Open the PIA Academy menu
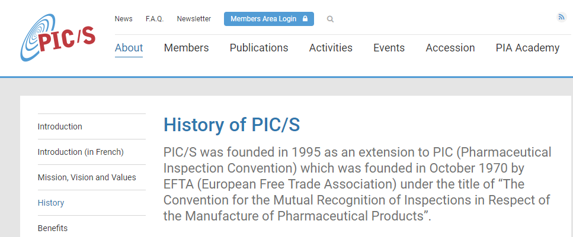The width and height of the screenshot is (573, 237). tap(528, 48)
